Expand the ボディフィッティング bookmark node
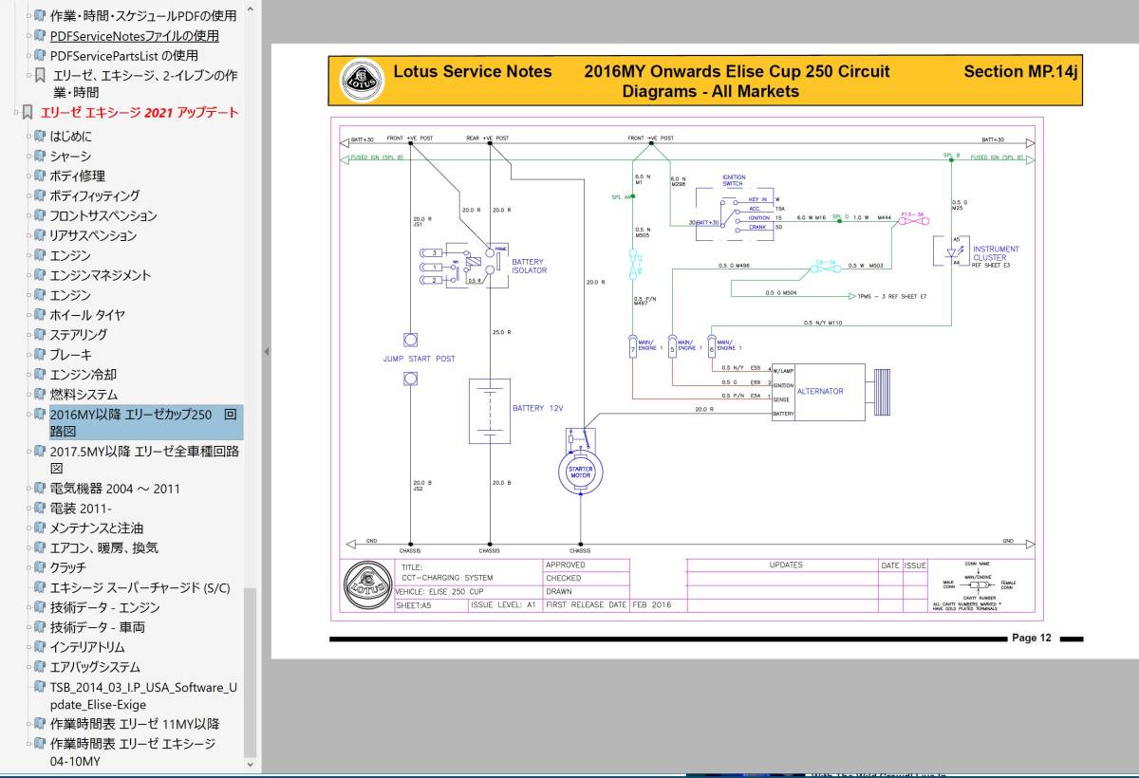The height and width of the screenshot is (778, 1139). coord(28,196)
